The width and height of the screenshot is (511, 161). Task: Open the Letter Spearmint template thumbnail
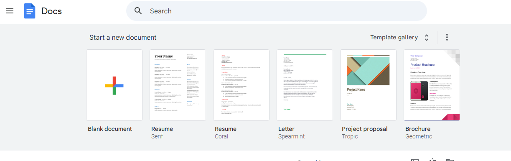pos(305,85)
